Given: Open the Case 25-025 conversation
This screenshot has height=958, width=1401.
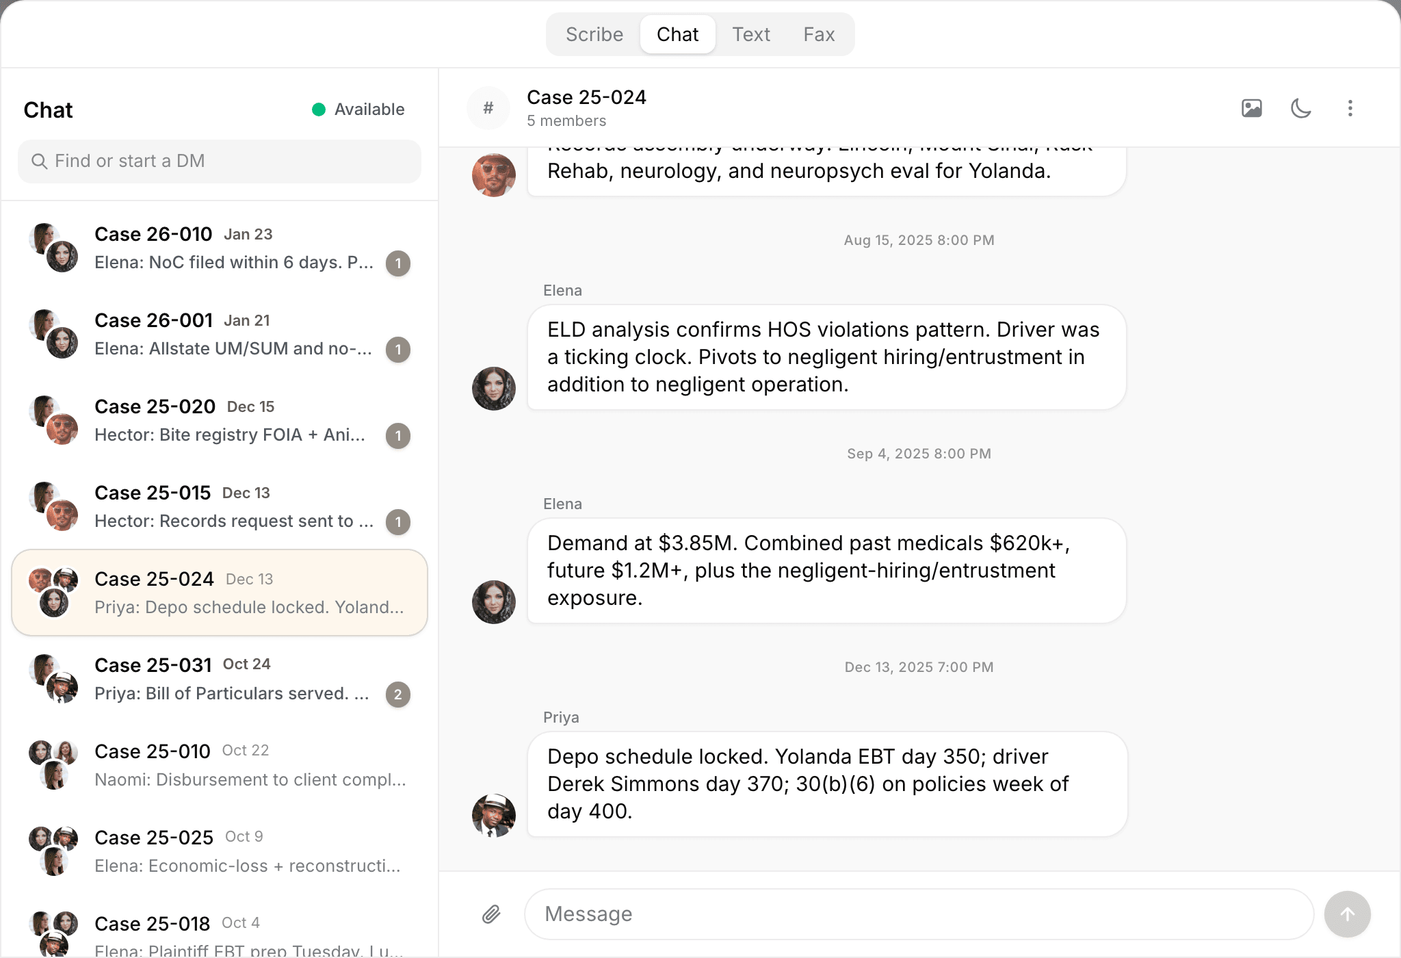Looking at the screenshot, I should [220, 852].
